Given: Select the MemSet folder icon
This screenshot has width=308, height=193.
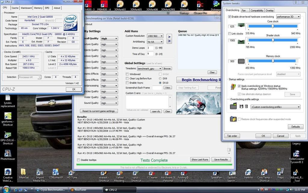Looking at the screenshot, I should 24,173.
